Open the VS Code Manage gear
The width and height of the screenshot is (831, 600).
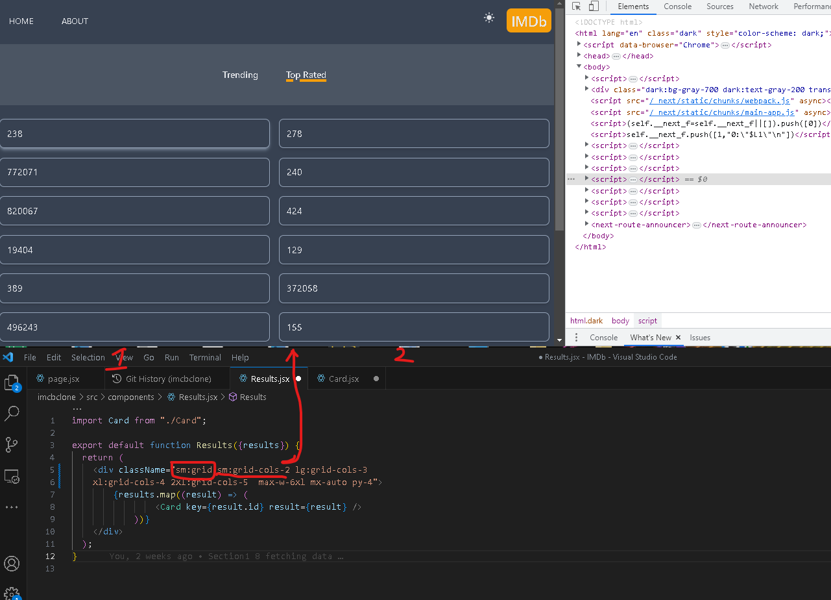coord(12,594)
